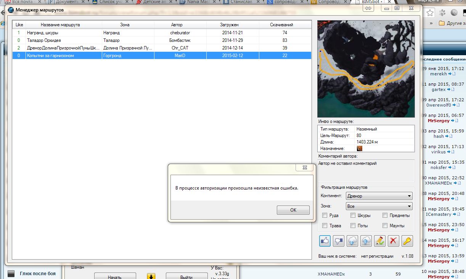Viewport: 466px width, 279px height.
Task: Expand the Зона dropdown showing Все
Action: (x=379, y=206)
